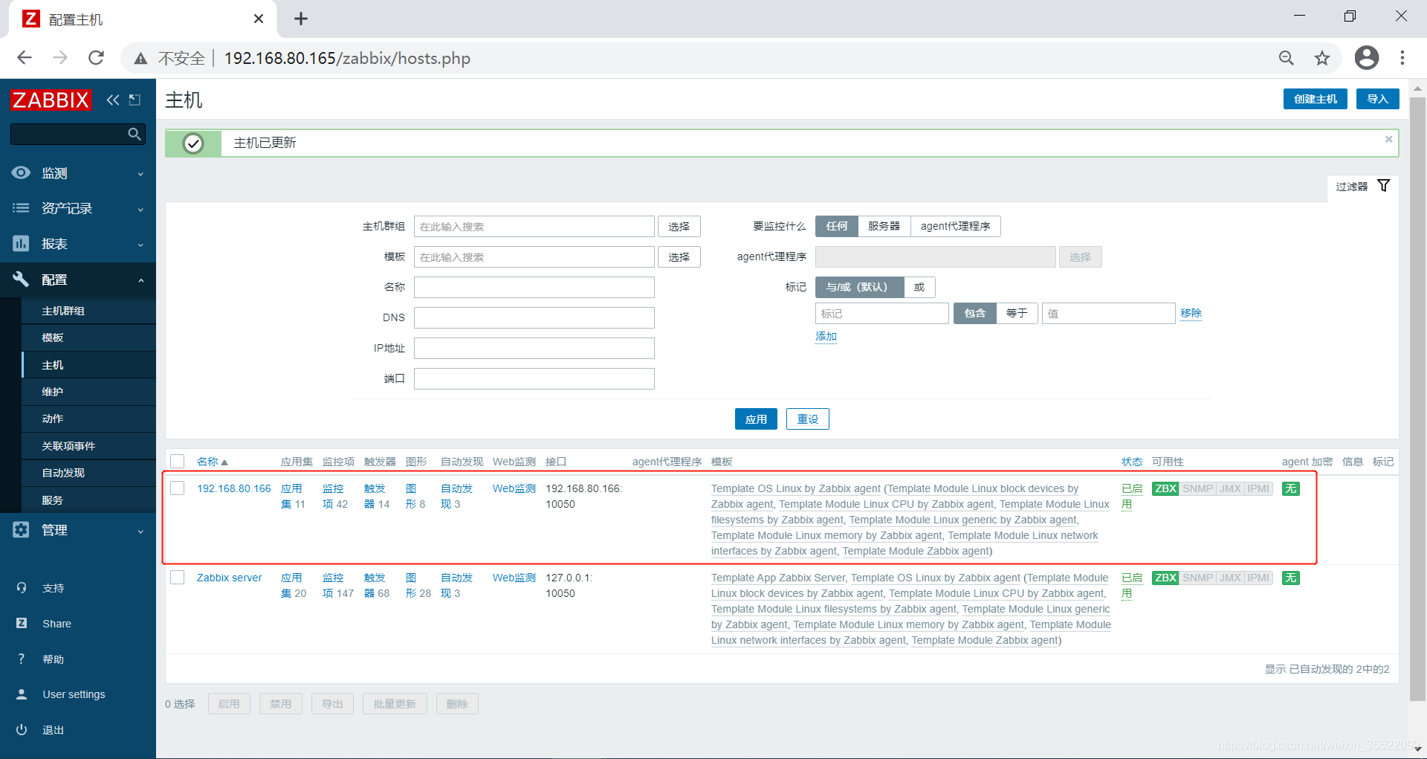Open Zabbix server host link

(230, 578)
